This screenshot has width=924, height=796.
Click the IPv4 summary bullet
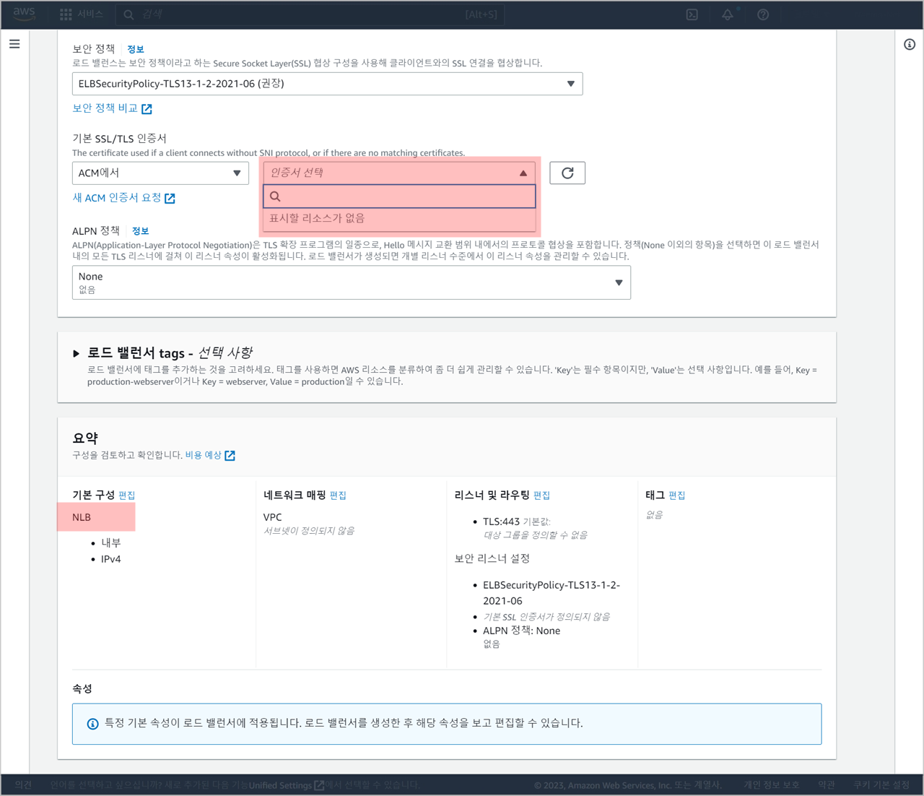(111, 559)
